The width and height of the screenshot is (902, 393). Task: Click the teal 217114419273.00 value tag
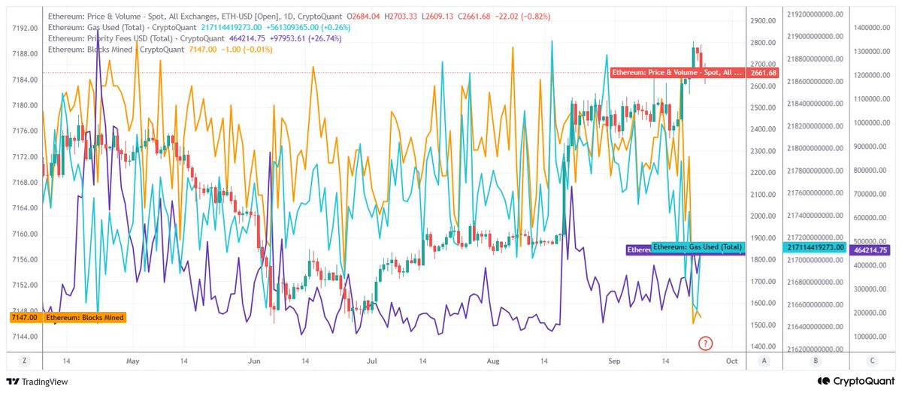[816, 247]
